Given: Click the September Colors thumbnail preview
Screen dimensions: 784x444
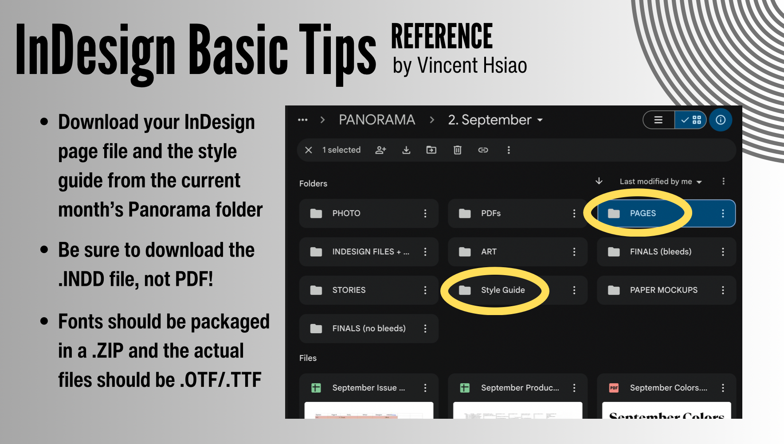Looking at the screenshot, I should (x=666, y=410).
